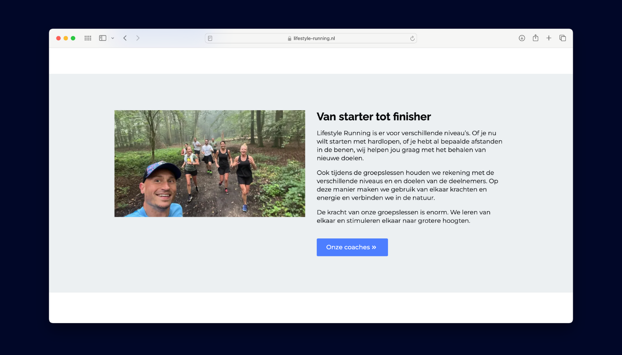The height and width of the screenshot is (355, 622).
Task: Expand the sidebar tab group dropdown arrow
Action: point(112,38)
